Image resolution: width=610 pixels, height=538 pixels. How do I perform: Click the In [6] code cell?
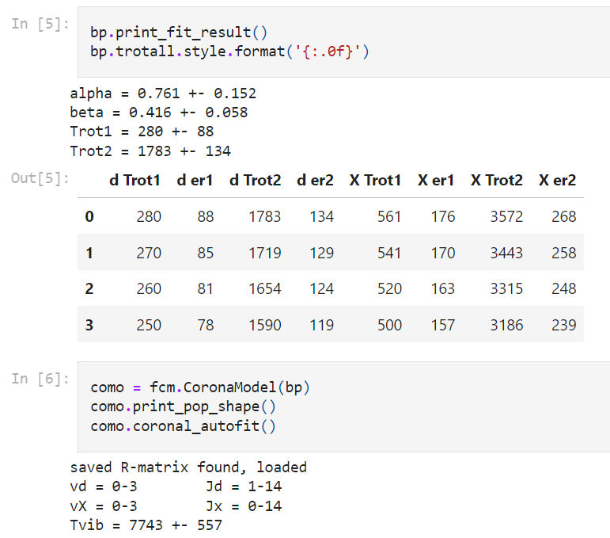pos(344,406)
